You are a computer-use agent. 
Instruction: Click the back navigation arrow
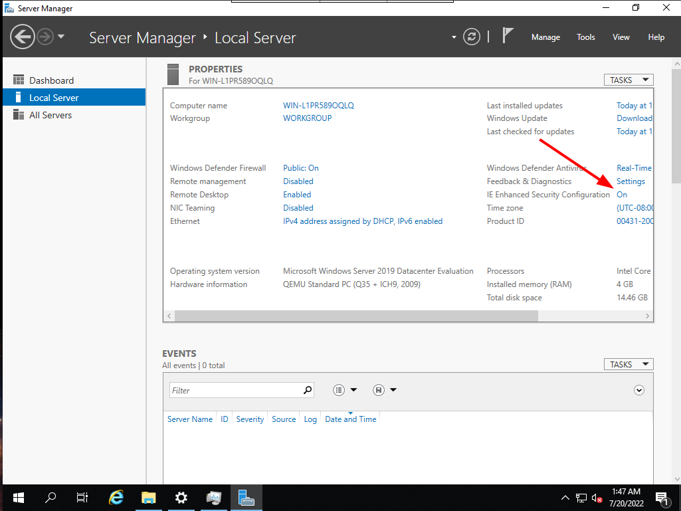(22, 37)
